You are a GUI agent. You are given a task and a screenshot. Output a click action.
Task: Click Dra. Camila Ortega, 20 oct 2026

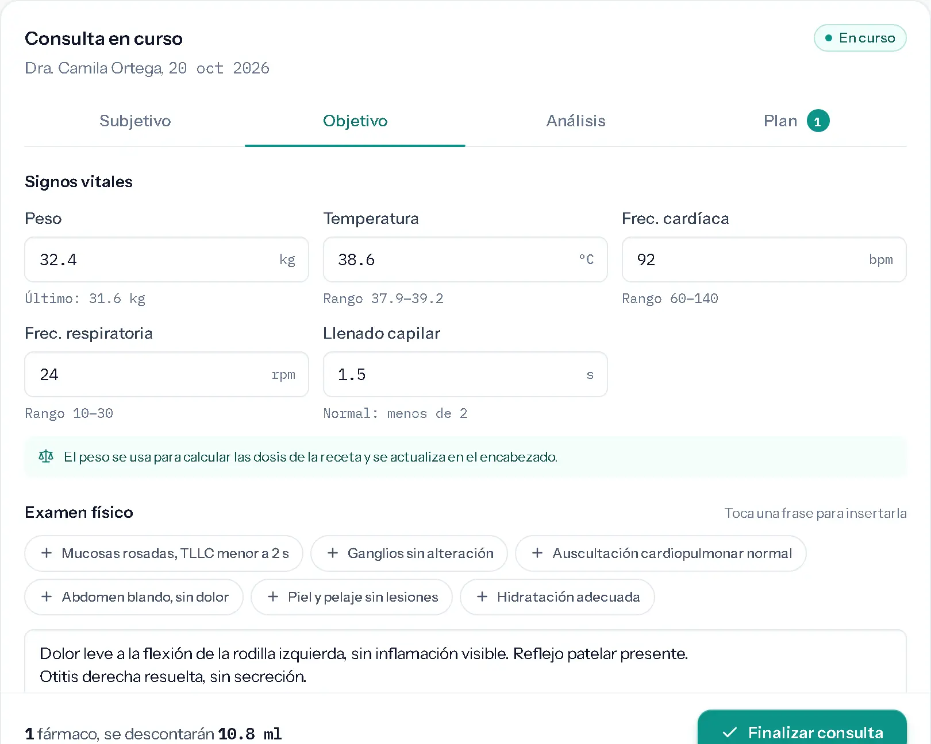pos(147,68)
